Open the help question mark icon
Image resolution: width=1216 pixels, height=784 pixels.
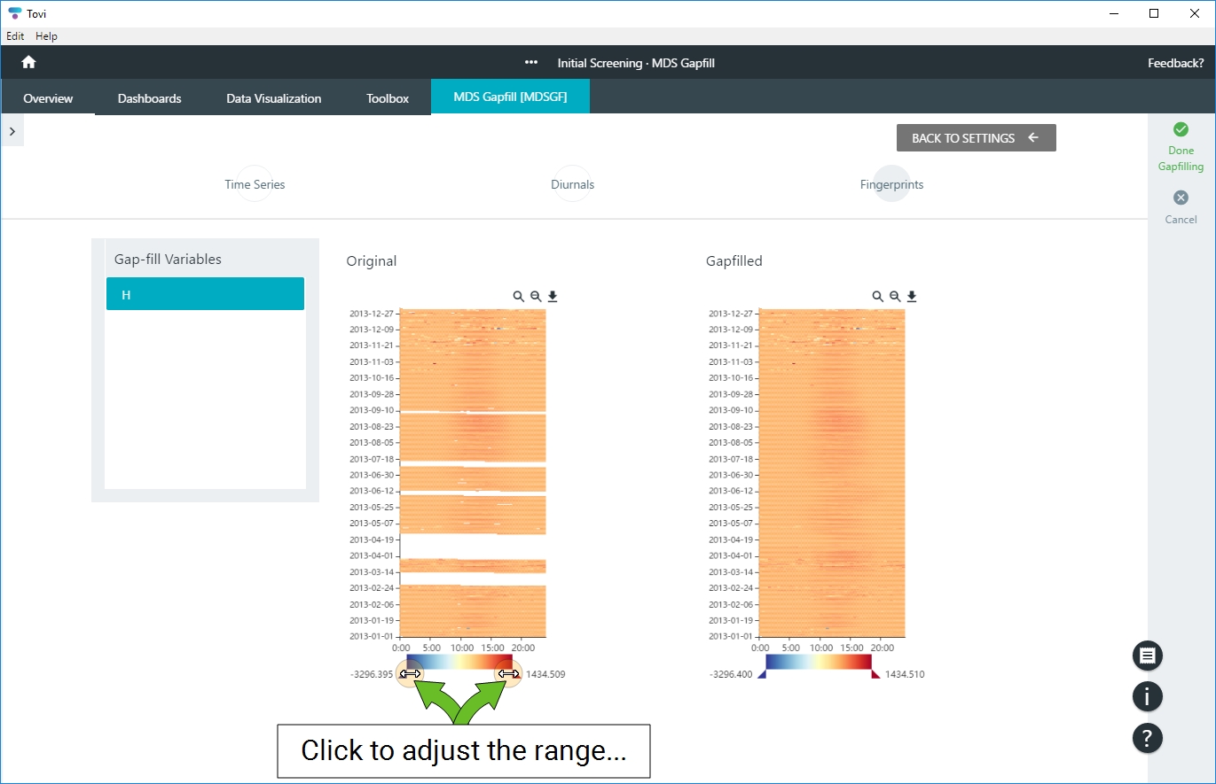1147,738
